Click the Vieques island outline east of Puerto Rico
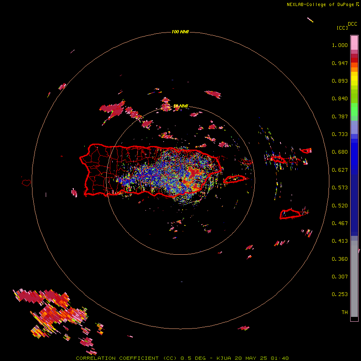 [234, 179]
